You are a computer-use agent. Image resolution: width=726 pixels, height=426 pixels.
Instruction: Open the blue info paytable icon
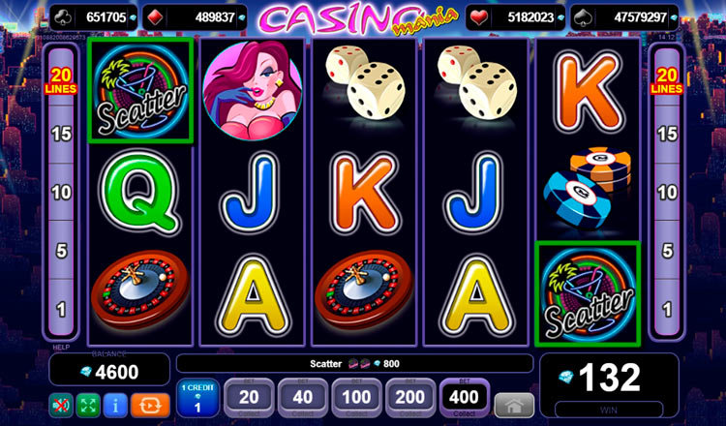pyautogui.click(x=115, y=405)
